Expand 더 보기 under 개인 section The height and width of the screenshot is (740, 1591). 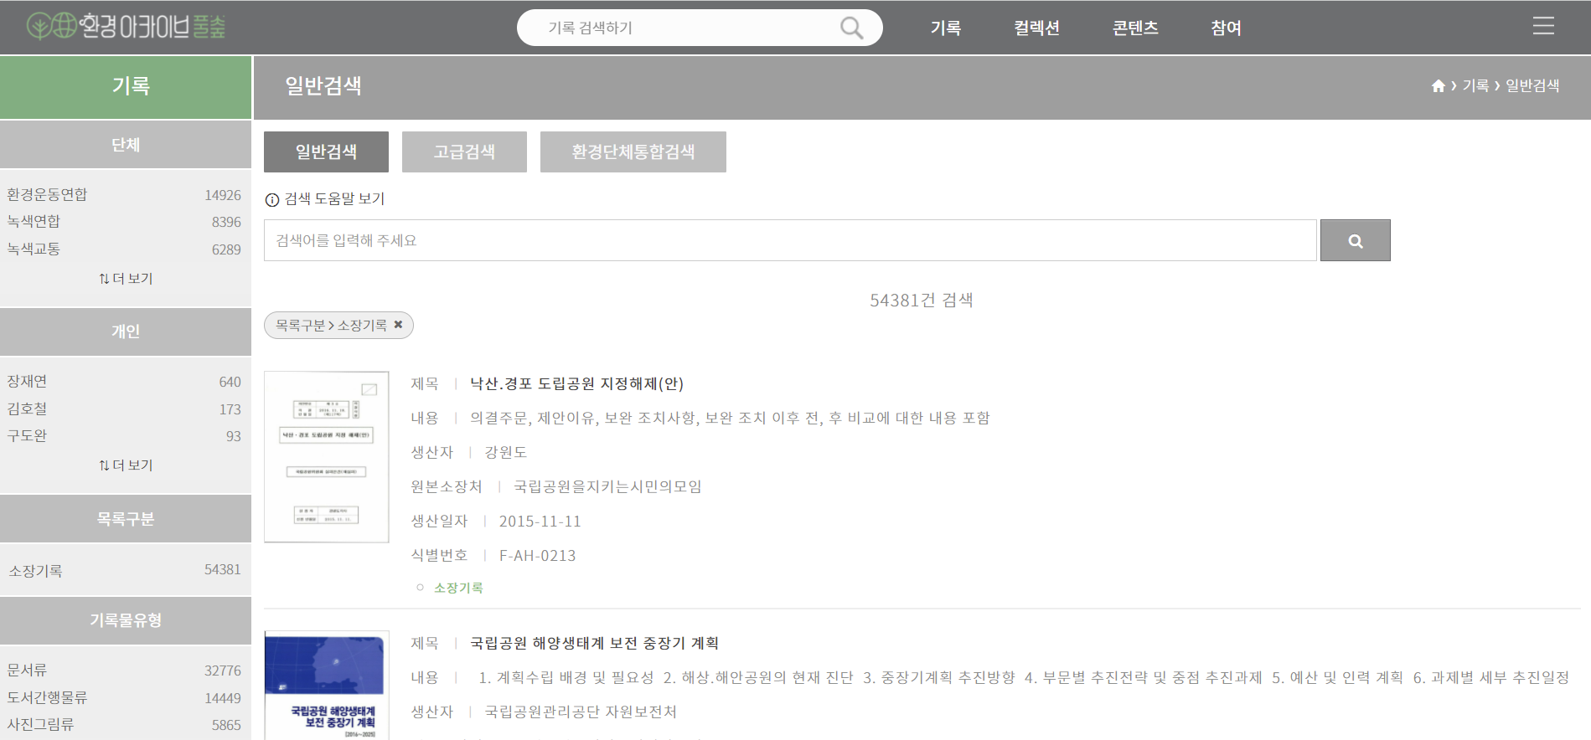click(x=126, y=465)
